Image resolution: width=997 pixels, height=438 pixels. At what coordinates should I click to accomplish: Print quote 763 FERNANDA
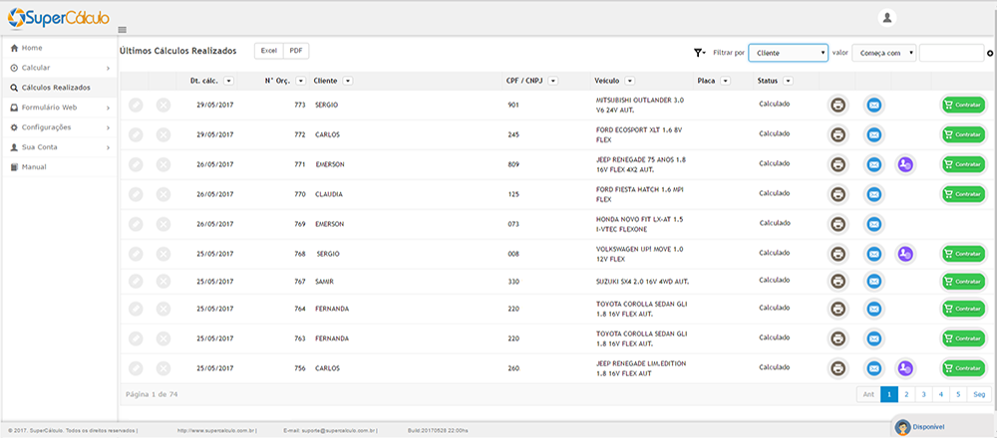(x=838, y=338)
